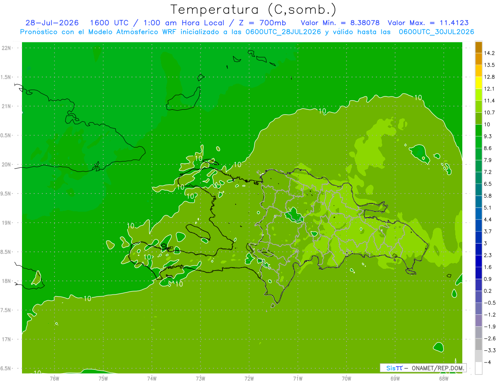Click the "21N" latitude axis label

click(7, 106)
